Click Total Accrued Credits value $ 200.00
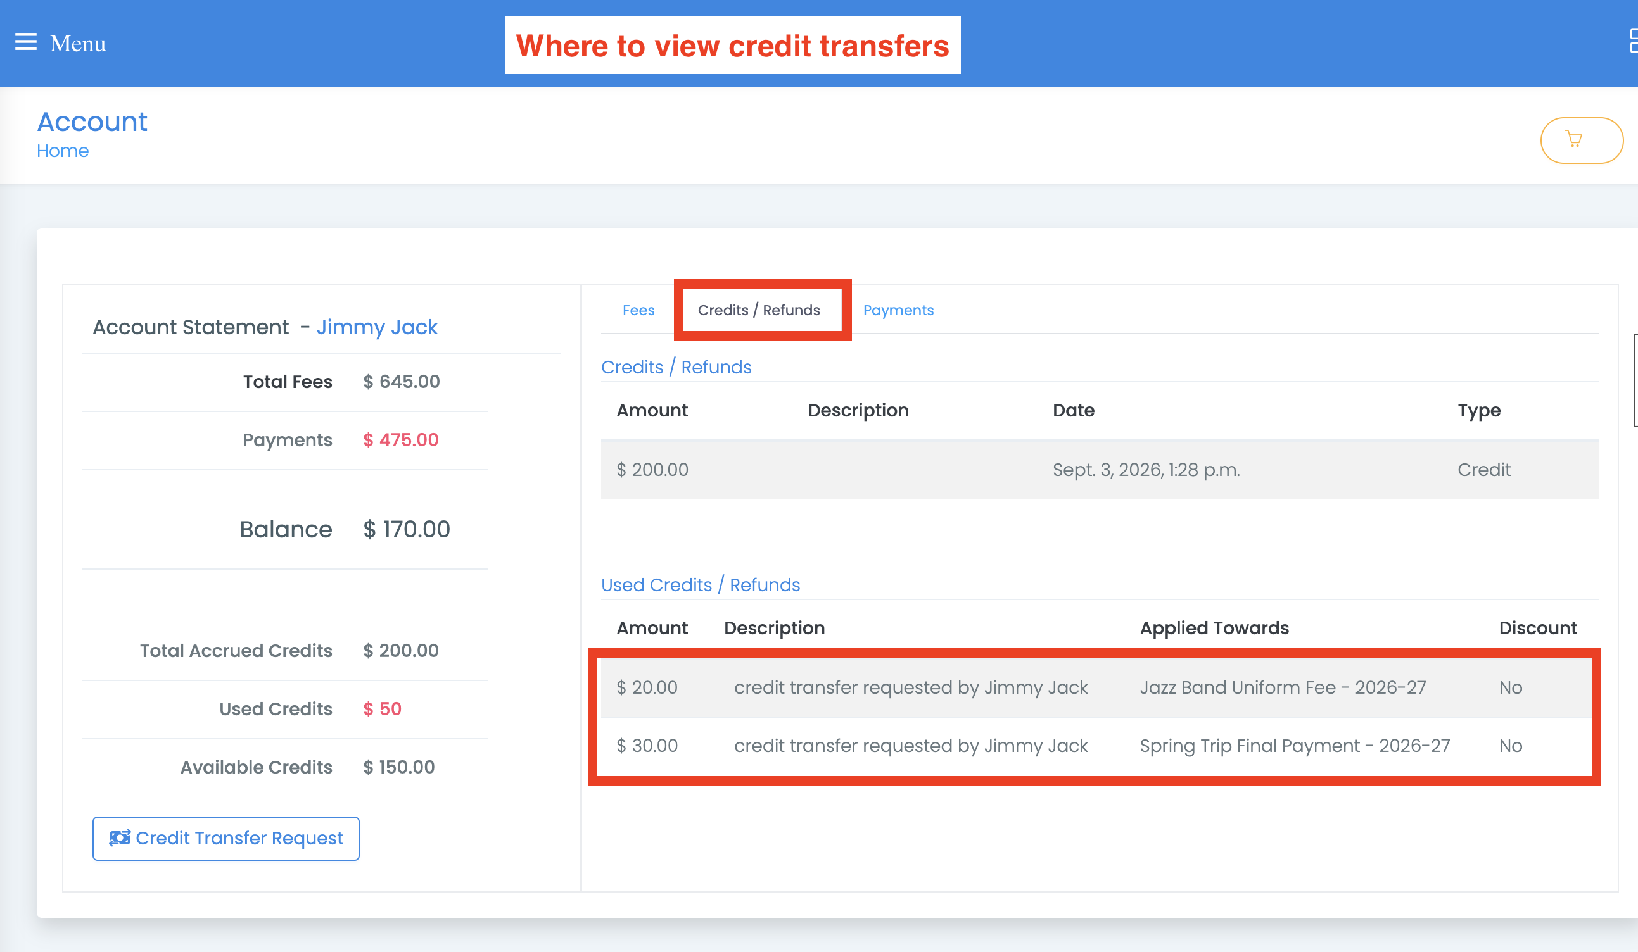The image size is (1638, 952). (400, 651)
